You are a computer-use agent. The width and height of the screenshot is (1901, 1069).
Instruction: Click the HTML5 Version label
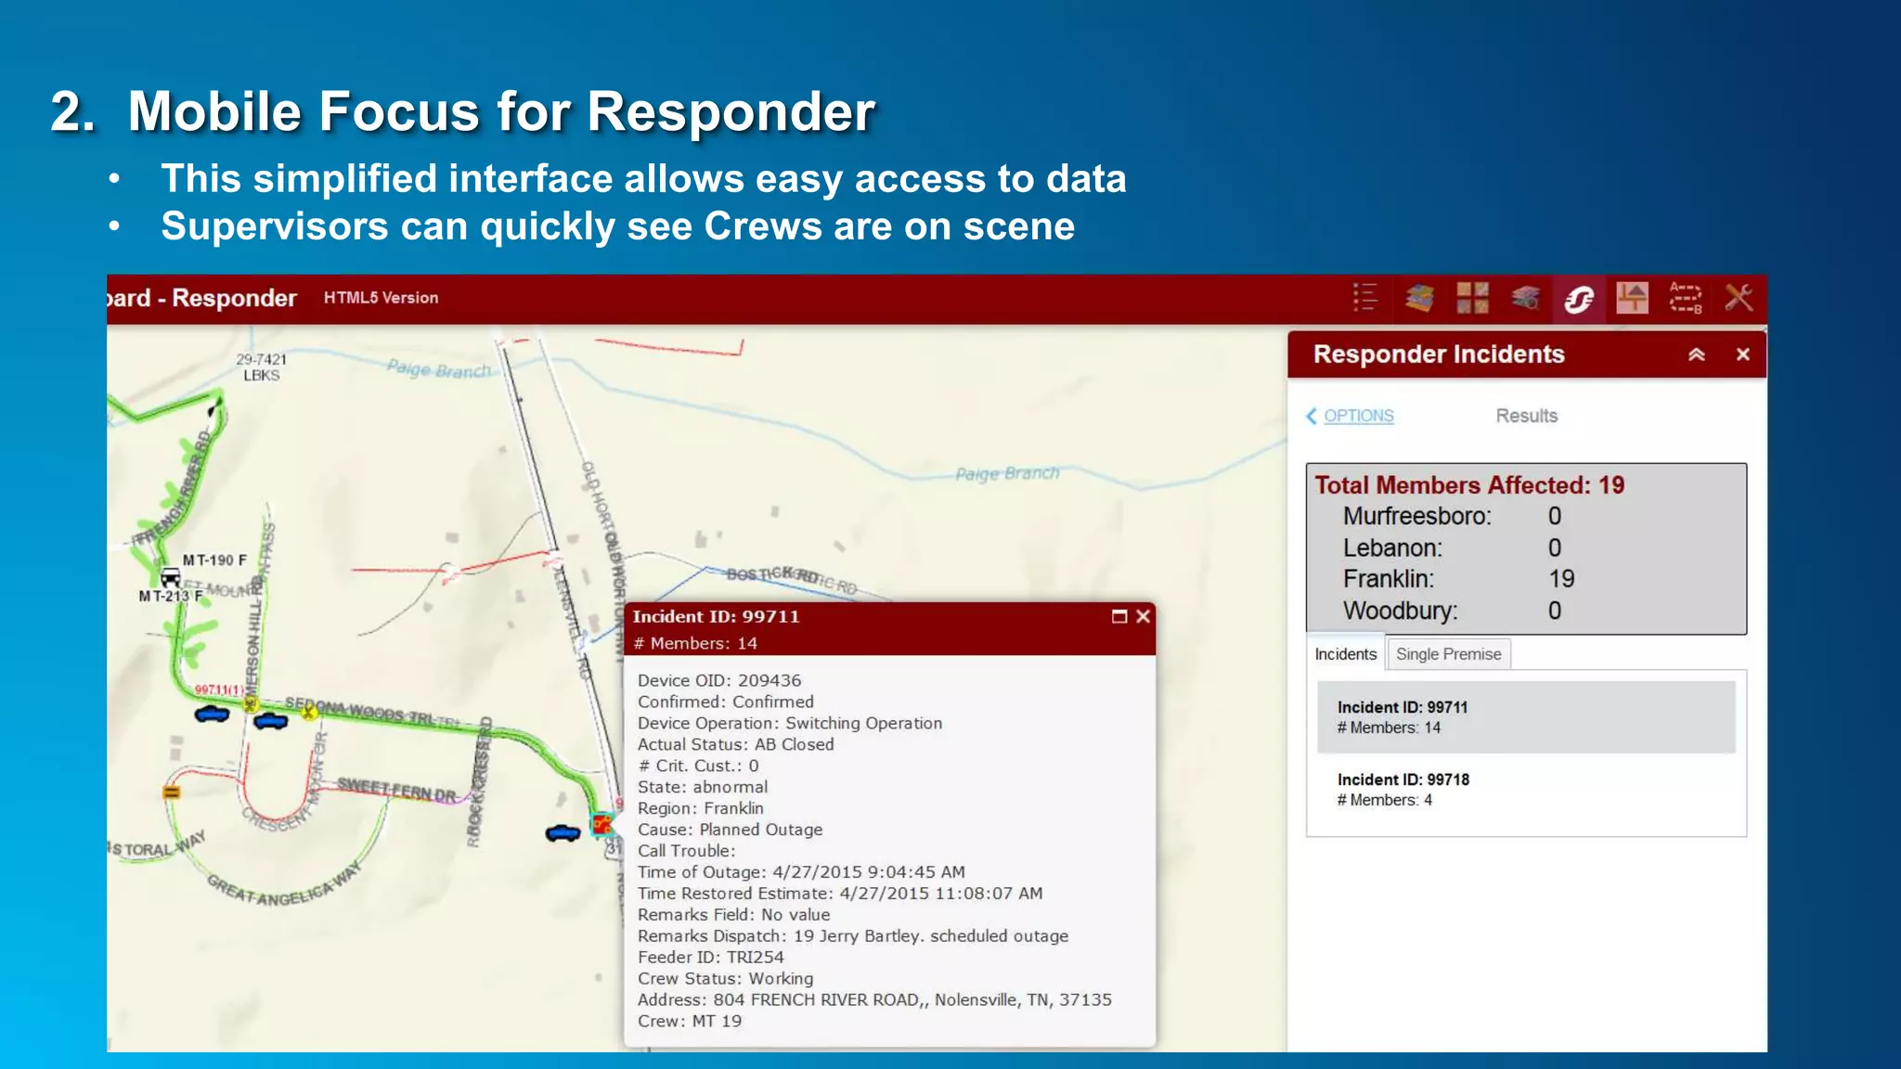point(381,298)
